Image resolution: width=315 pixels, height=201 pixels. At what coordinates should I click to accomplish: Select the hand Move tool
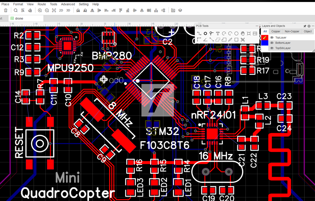click(x=242, y=34)
